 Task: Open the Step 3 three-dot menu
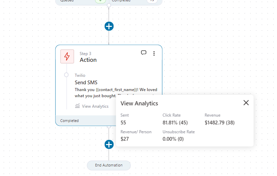[154, 53]
